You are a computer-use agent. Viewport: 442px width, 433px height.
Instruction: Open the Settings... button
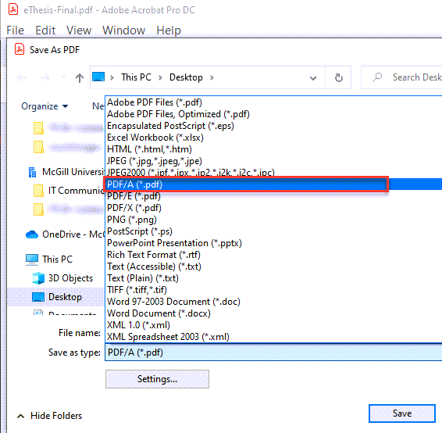pos(157,379)
